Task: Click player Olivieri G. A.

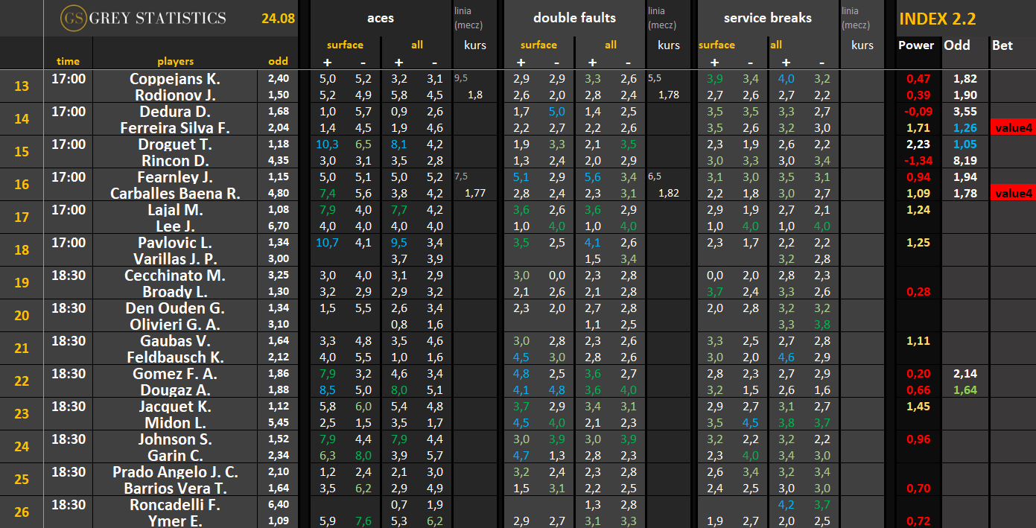Action: (x=175, y=325)
